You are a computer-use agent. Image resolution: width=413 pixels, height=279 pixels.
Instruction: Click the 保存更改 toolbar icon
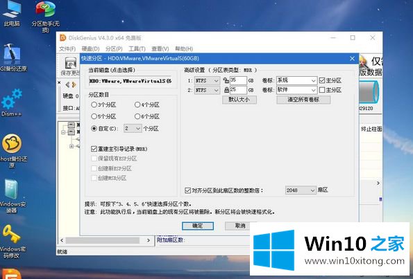70,66
